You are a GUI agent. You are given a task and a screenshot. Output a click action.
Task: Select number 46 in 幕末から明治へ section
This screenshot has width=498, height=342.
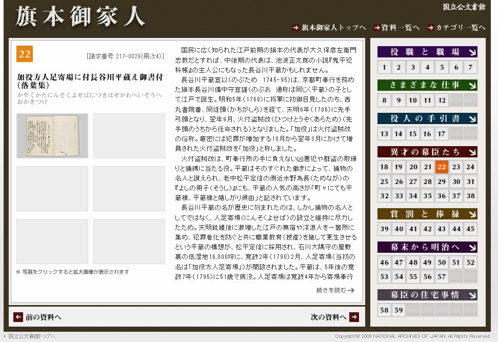pyautogui.click(x=384, y=262)
